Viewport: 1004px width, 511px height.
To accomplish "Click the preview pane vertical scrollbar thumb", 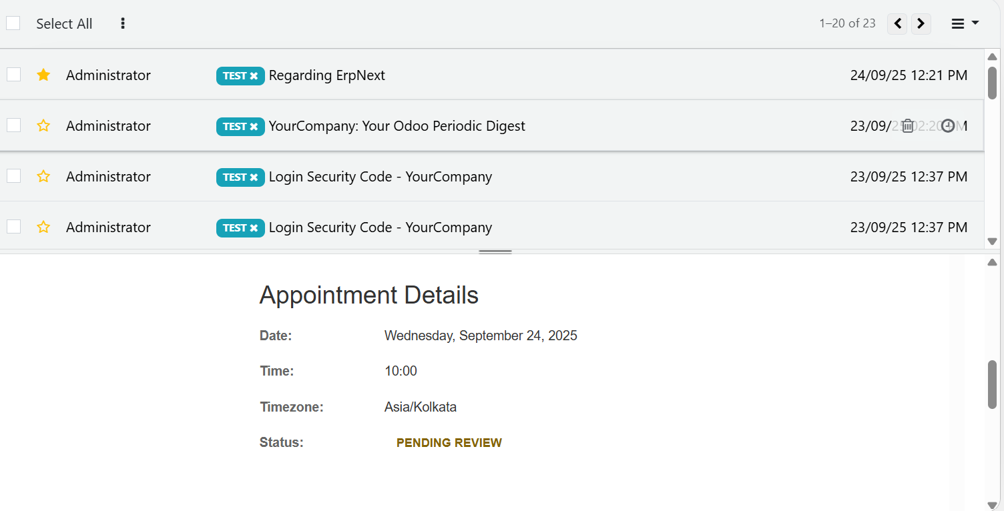I will point(992,384).
